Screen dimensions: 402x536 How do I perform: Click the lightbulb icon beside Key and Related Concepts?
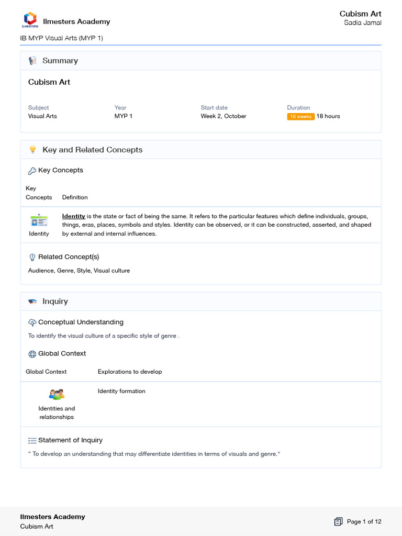coord(32,150)
